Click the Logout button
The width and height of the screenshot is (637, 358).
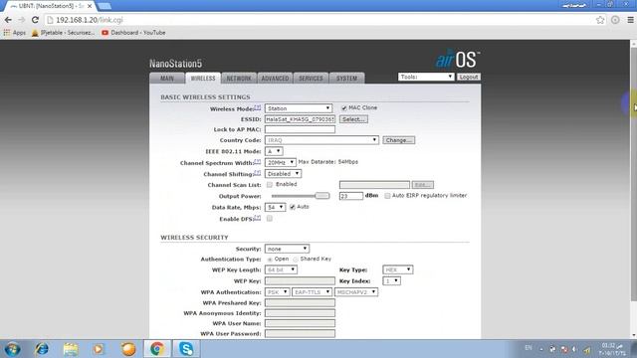pos(469,77)
